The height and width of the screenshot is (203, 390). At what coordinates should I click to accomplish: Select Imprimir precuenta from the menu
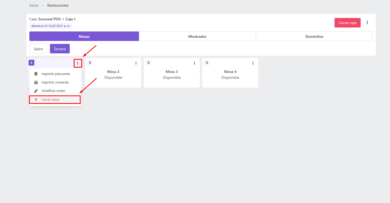point(55,74)
